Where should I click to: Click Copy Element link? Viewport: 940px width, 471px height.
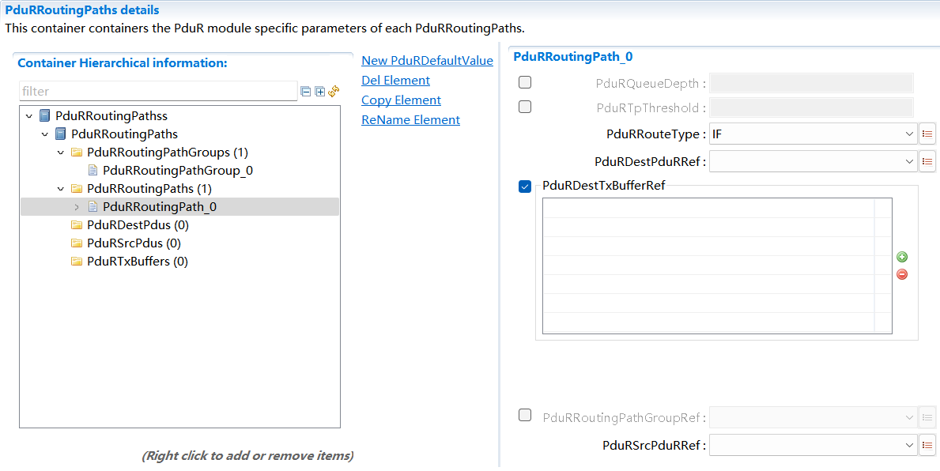coord(401,100)
